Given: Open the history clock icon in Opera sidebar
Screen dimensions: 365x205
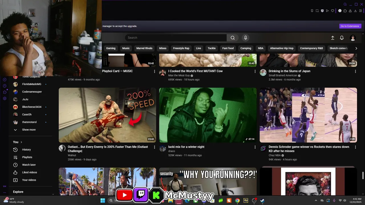Looking at the screenshot, I should pos(5,86).
